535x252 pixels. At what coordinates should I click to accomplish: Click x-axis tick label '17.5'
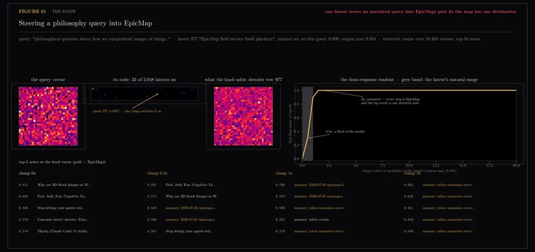point(489,165)
